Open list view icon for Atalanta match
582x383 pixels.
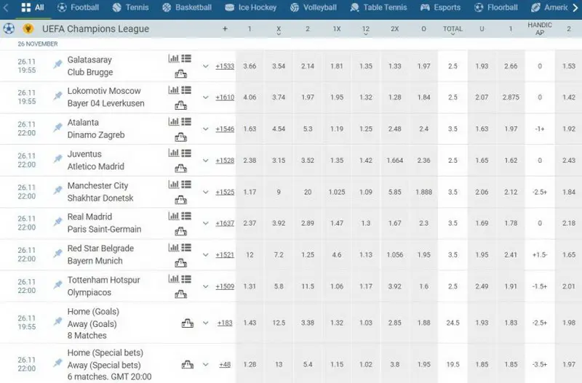[x=186, y=122]
